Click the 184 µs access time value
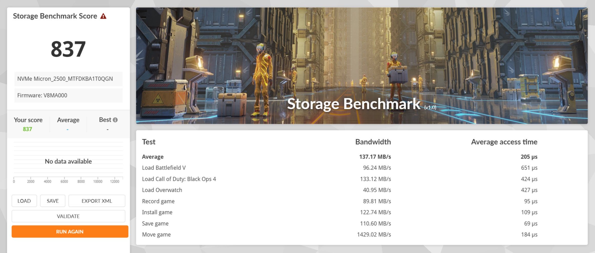 (529, 235)
